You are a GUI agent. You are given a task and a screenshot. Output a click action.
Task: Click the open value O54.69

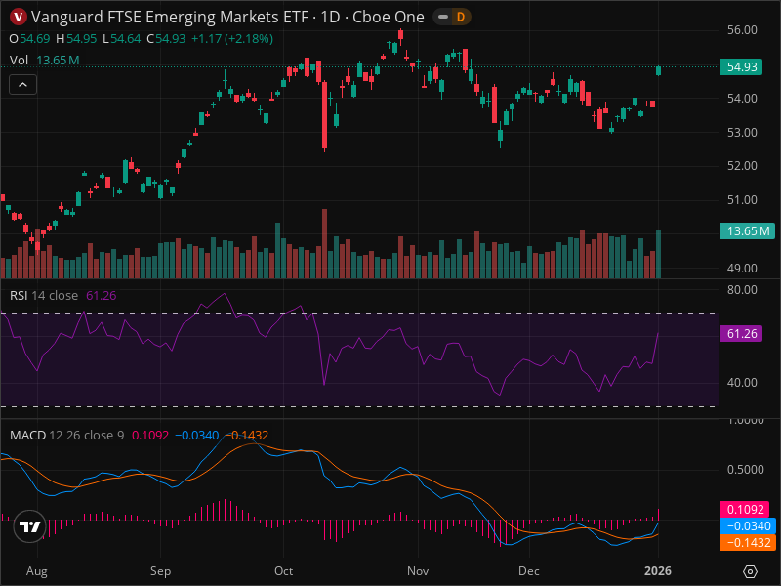(29, 39)
